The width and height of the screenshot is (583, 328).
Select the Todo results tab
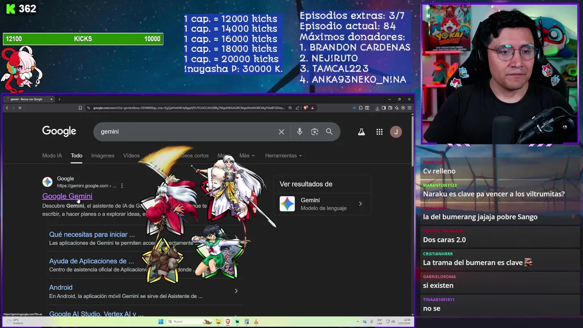click(77, 156)
